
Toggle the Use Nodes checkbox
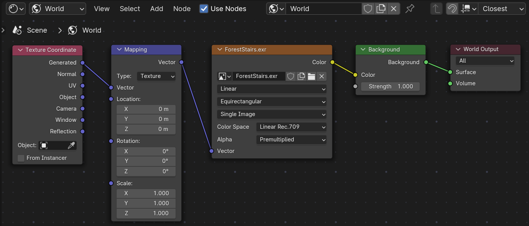click(x=204, y=8)
